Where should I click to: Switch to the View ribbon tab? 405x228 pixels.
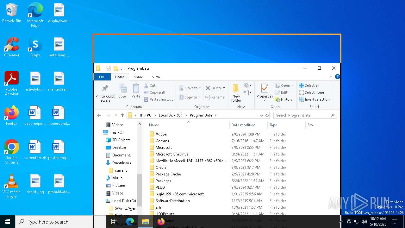click(x=156, y=77)
